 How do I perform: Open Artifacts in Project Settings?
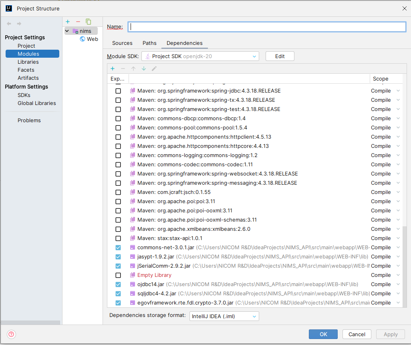point(28,78)
